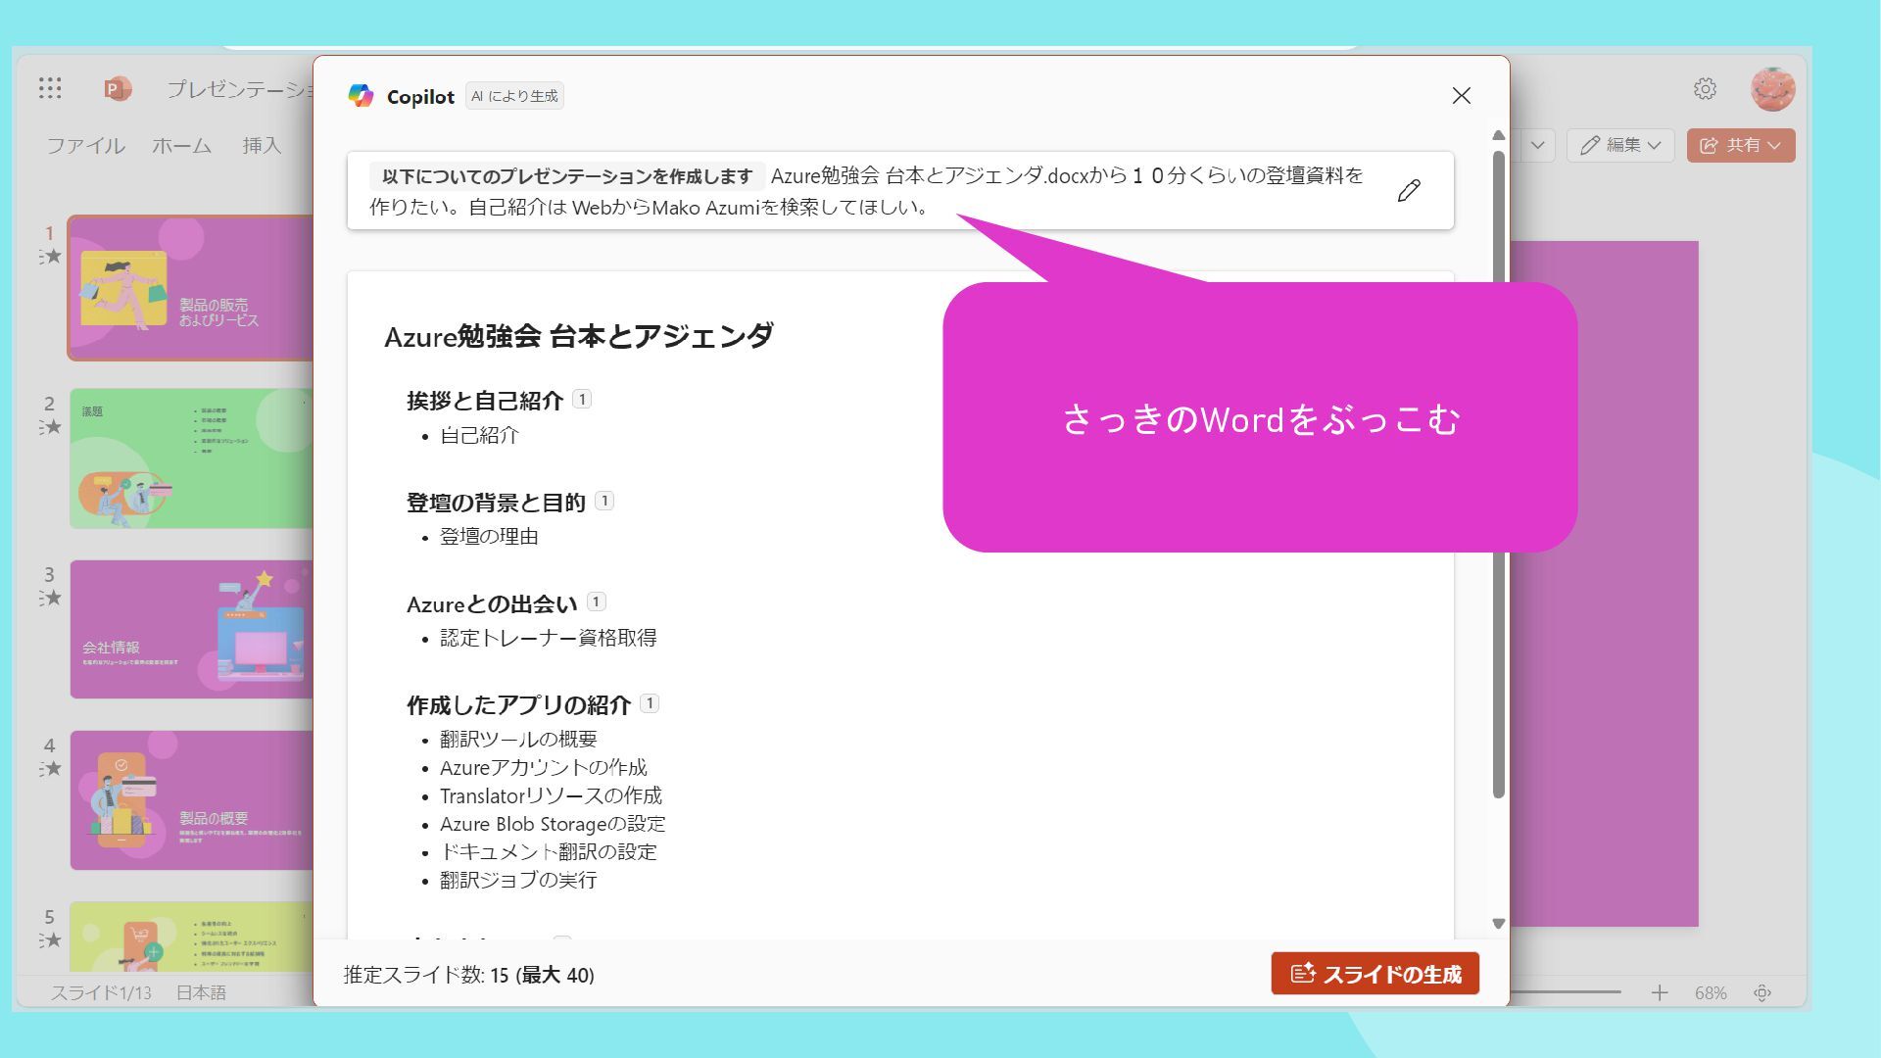1881x1058 pixels.
Task: Click the fit slide to window icon
Action: [x=1762, y=992]
